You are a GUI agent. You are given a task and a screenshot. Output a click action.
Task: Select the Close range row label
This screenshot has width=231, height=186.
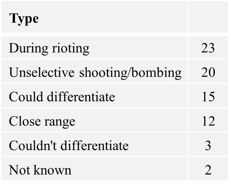[42, 122]
